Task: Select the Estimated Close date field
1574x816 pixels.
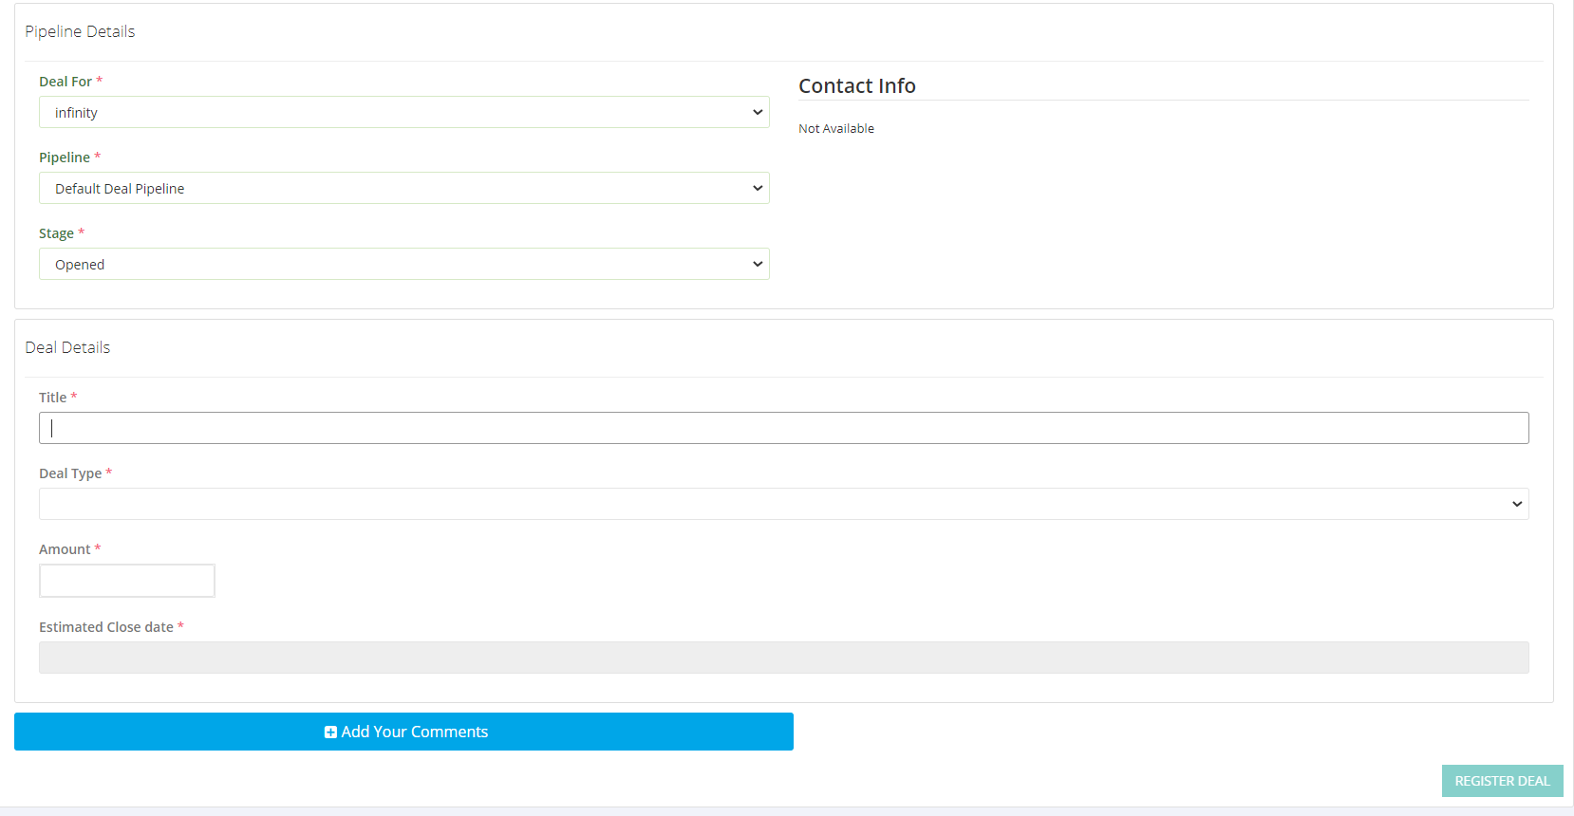Action: coord(783,658)
